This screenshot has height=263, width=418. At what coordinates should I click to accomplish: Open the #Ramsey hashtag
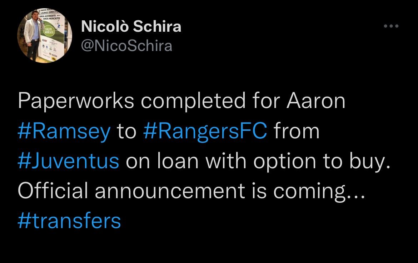[x=64, y=131]
